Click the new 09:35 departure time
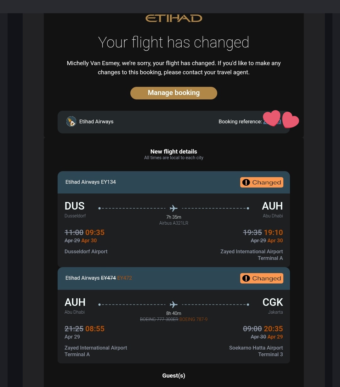The image size is (340, 387). coord(95,233)
